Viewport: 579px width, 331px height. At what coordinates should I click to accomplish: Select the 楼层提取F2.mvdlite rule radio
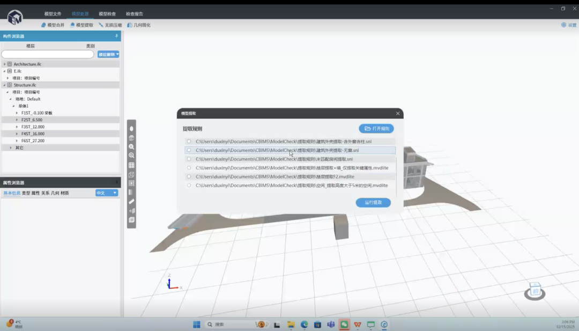tap(189, 176)
